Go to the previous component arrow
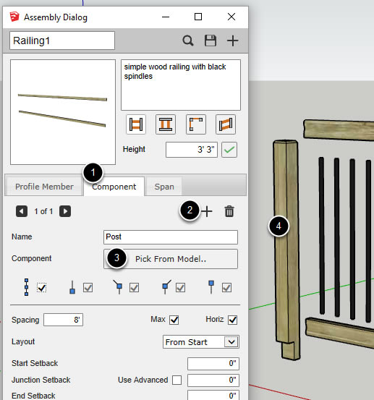Viewport: 374px width, 400px height. [x=22, y=211]
